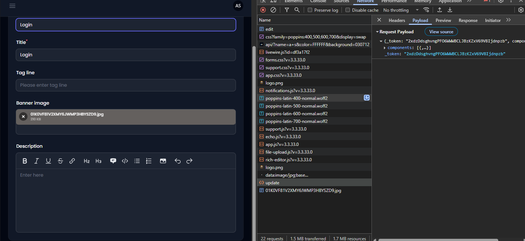Click the Name column header
525x241 pixels.
(x=314, y=20)
